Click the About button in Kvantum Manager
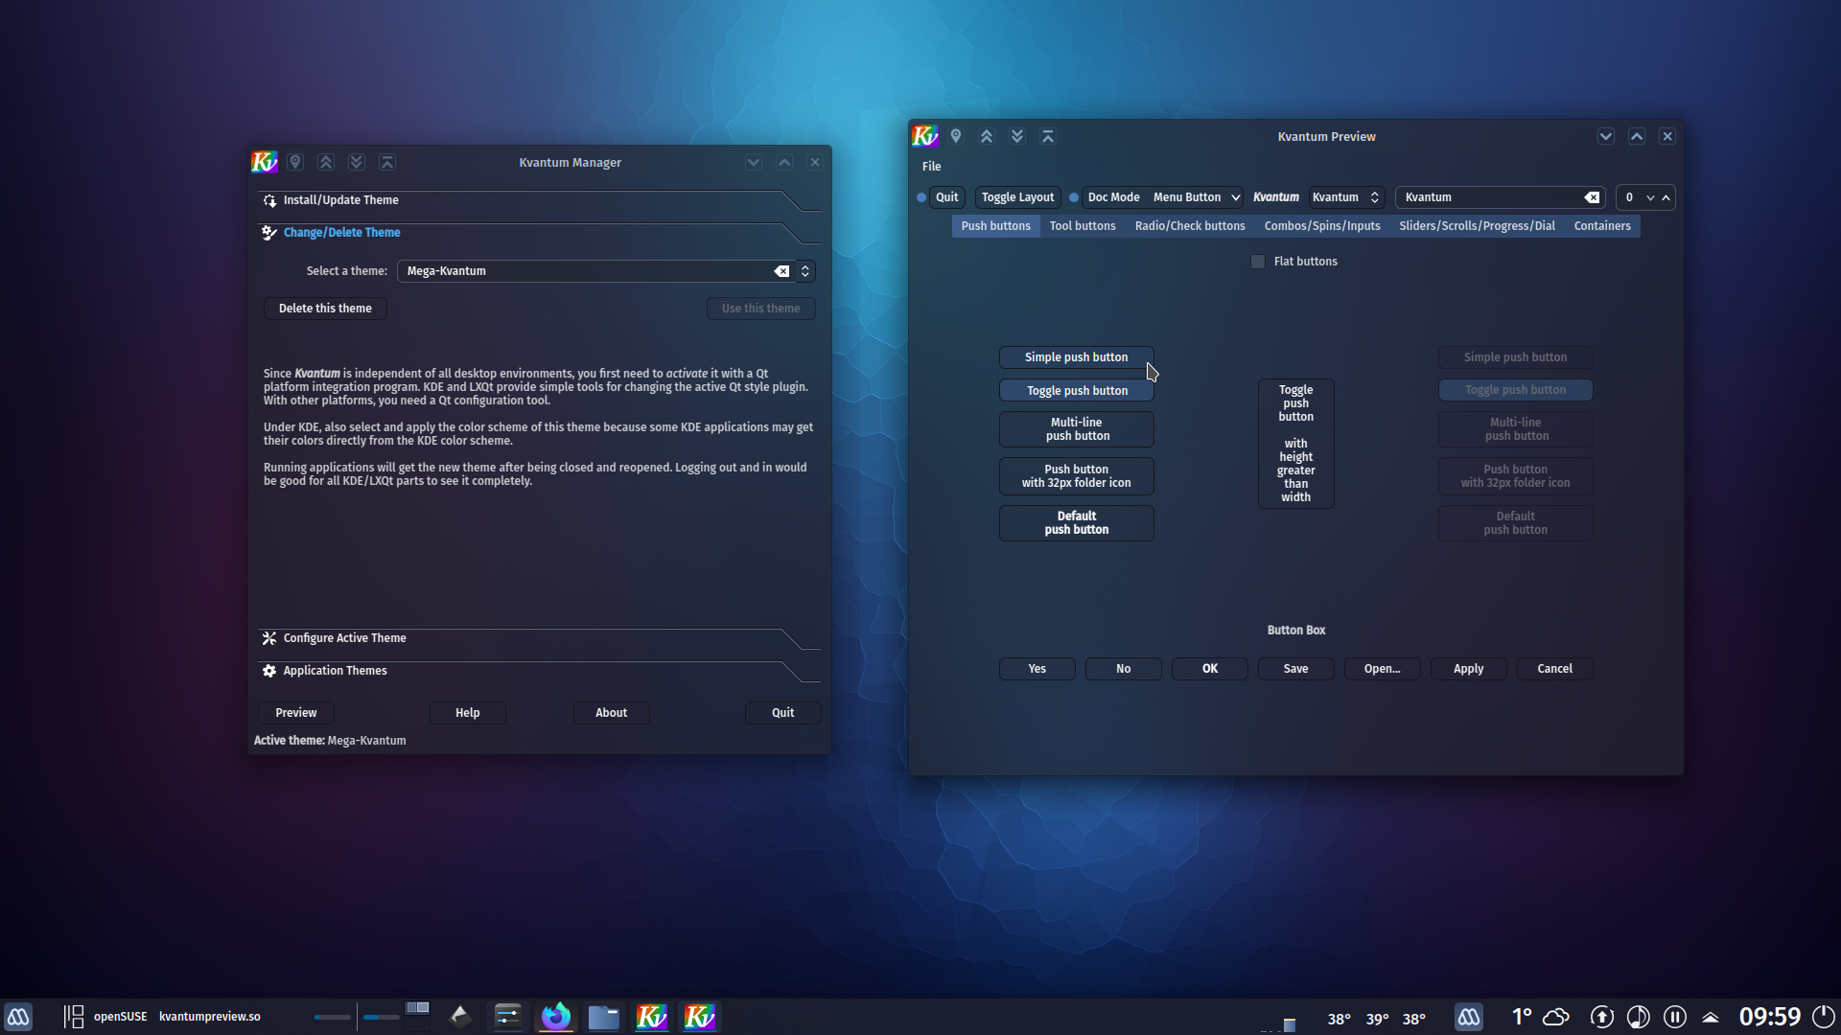This screenshot has height=1035, width=1841. coord(612,713)
